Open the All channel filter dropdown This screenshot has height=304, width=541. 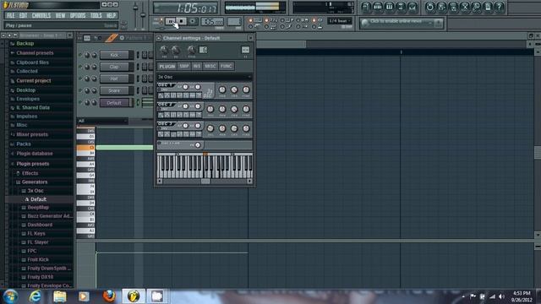[x=102, y=121]
